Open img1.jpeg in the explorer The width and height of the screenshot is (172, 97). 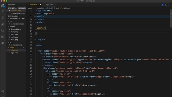click(x=14, y=32)
